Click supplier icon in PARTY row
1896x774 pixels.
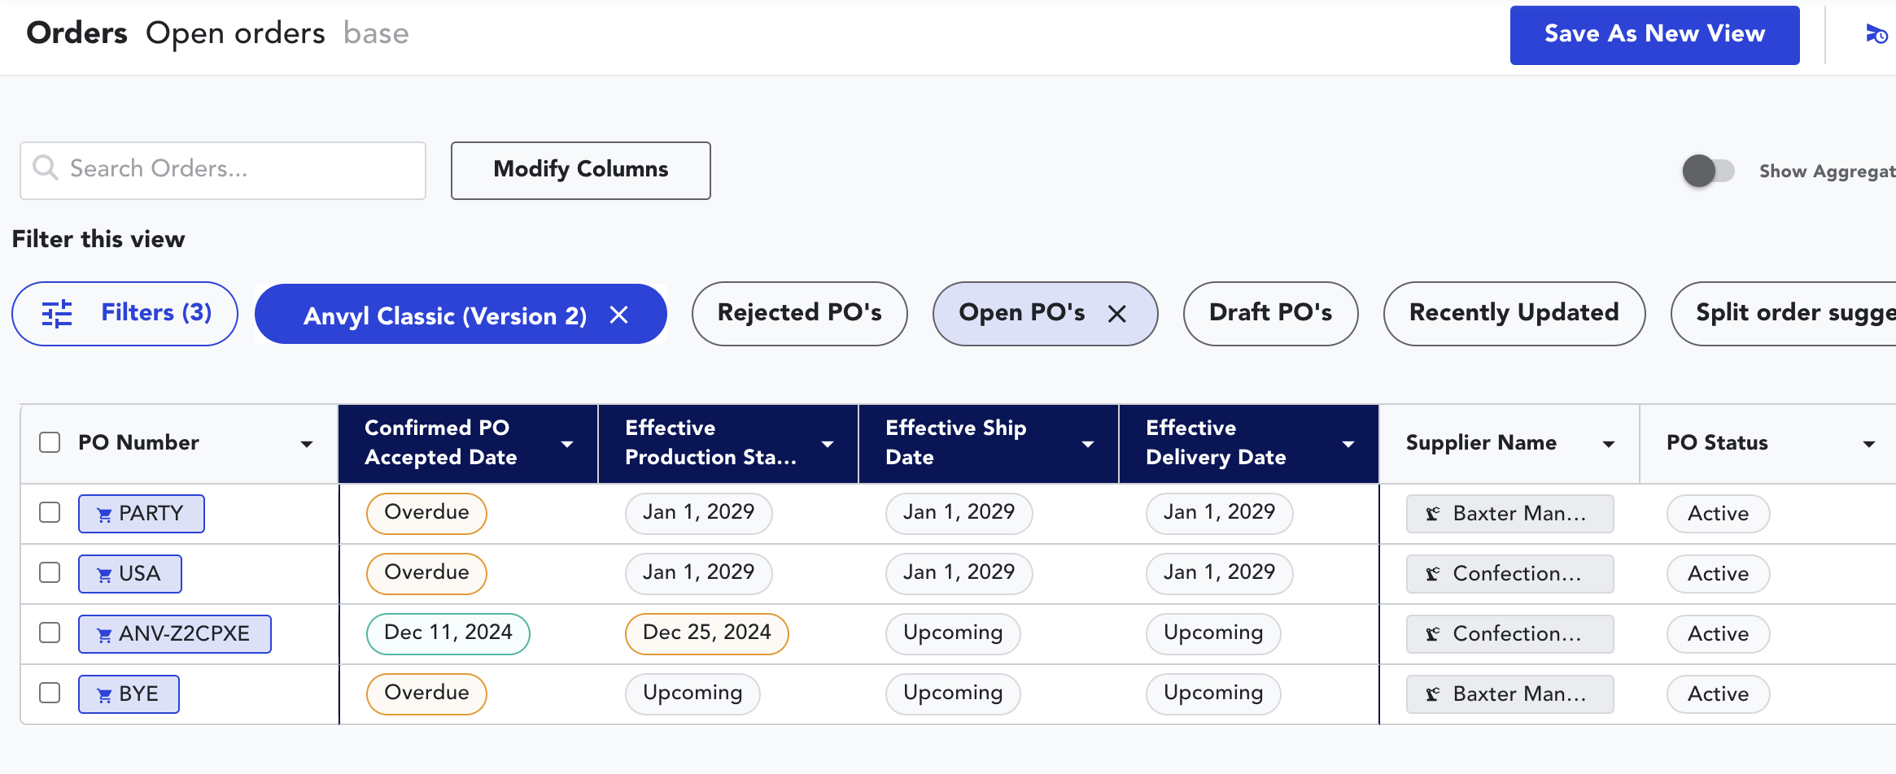tap(1433, 514)
